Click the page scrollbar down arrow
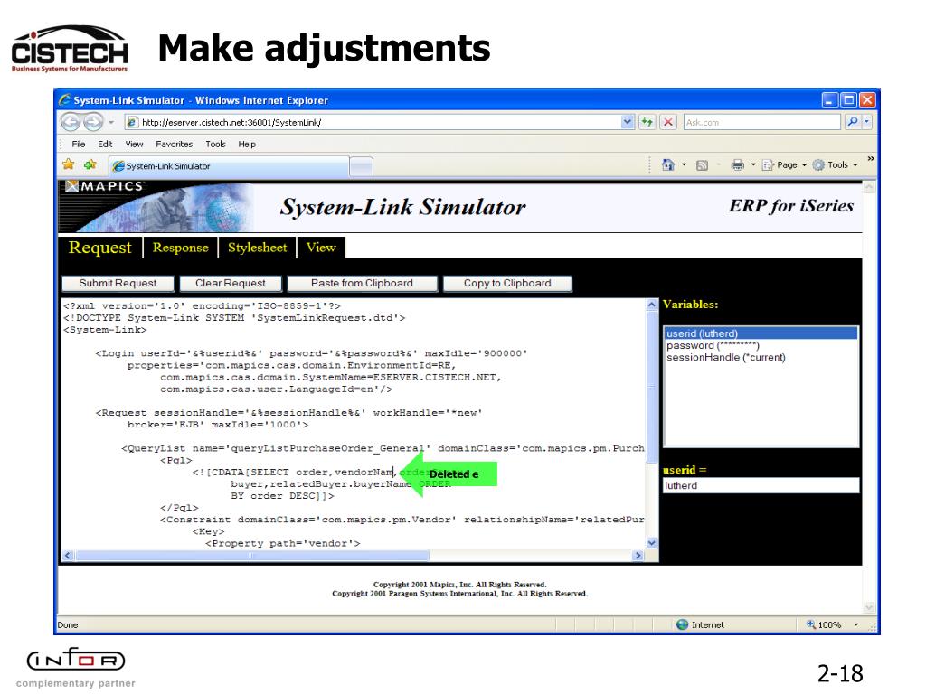926x694 pixels. (x=869, y=607)
